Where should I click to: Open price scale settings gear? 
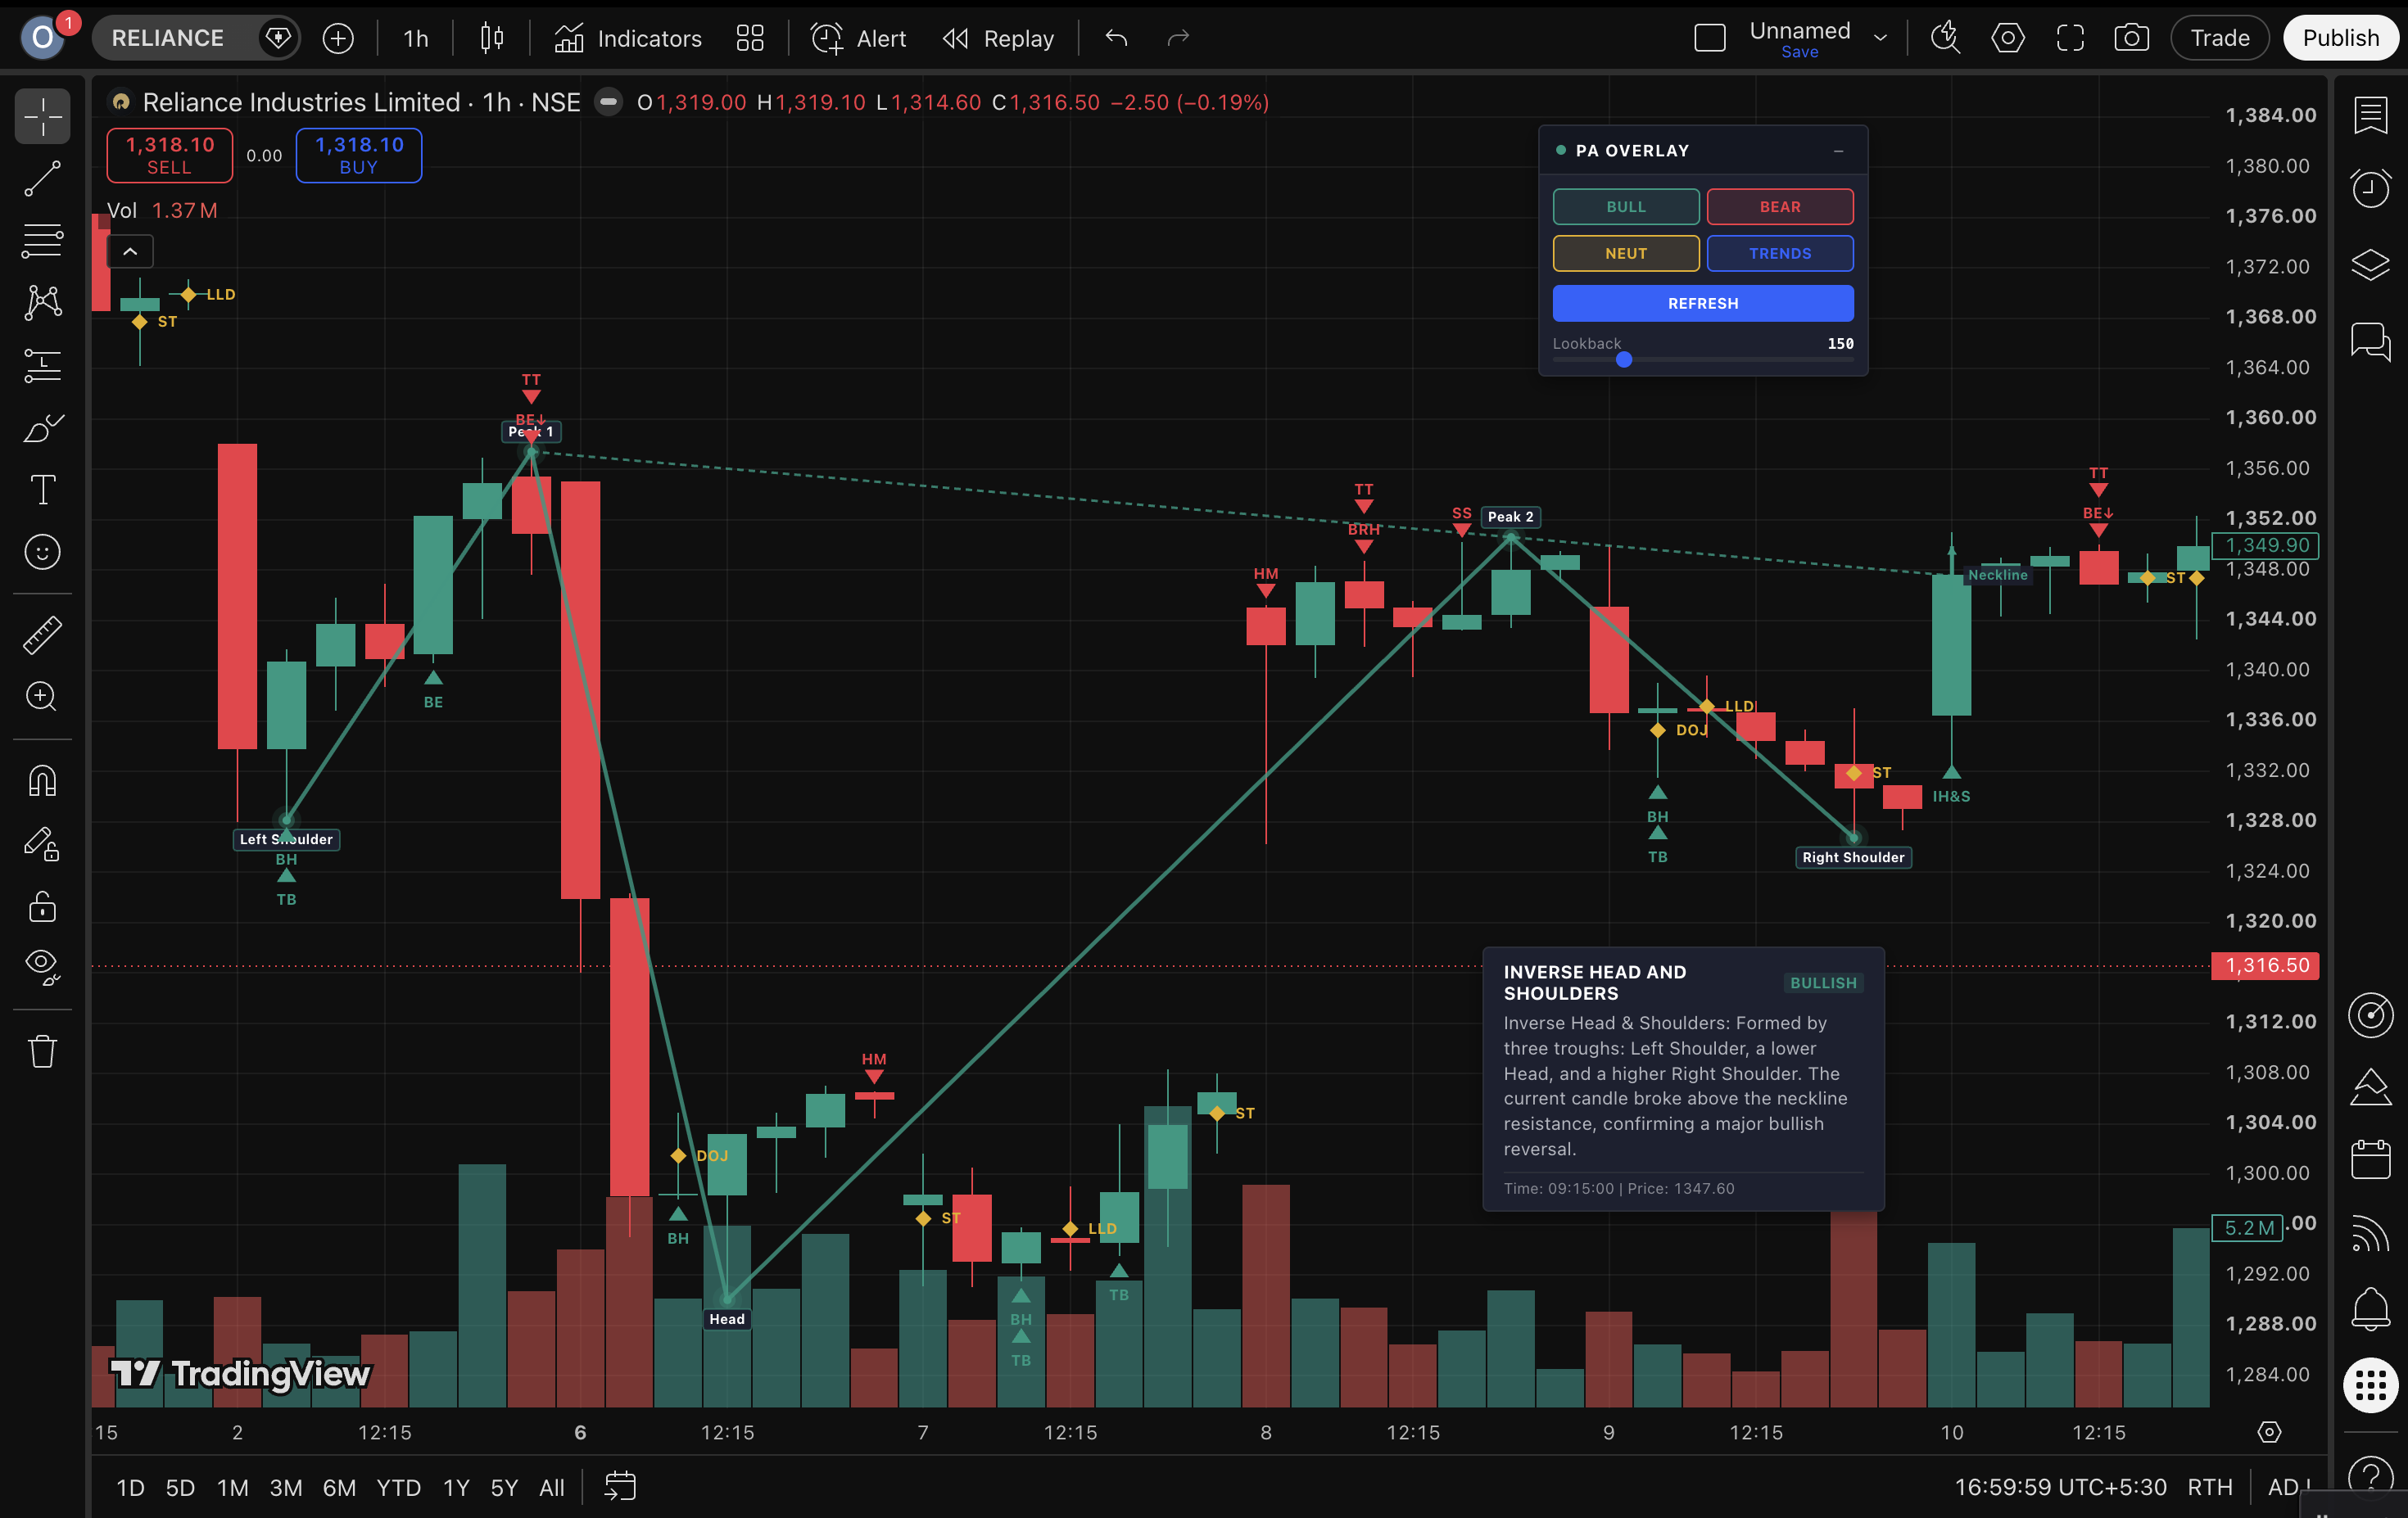tap(2269, 1432)
